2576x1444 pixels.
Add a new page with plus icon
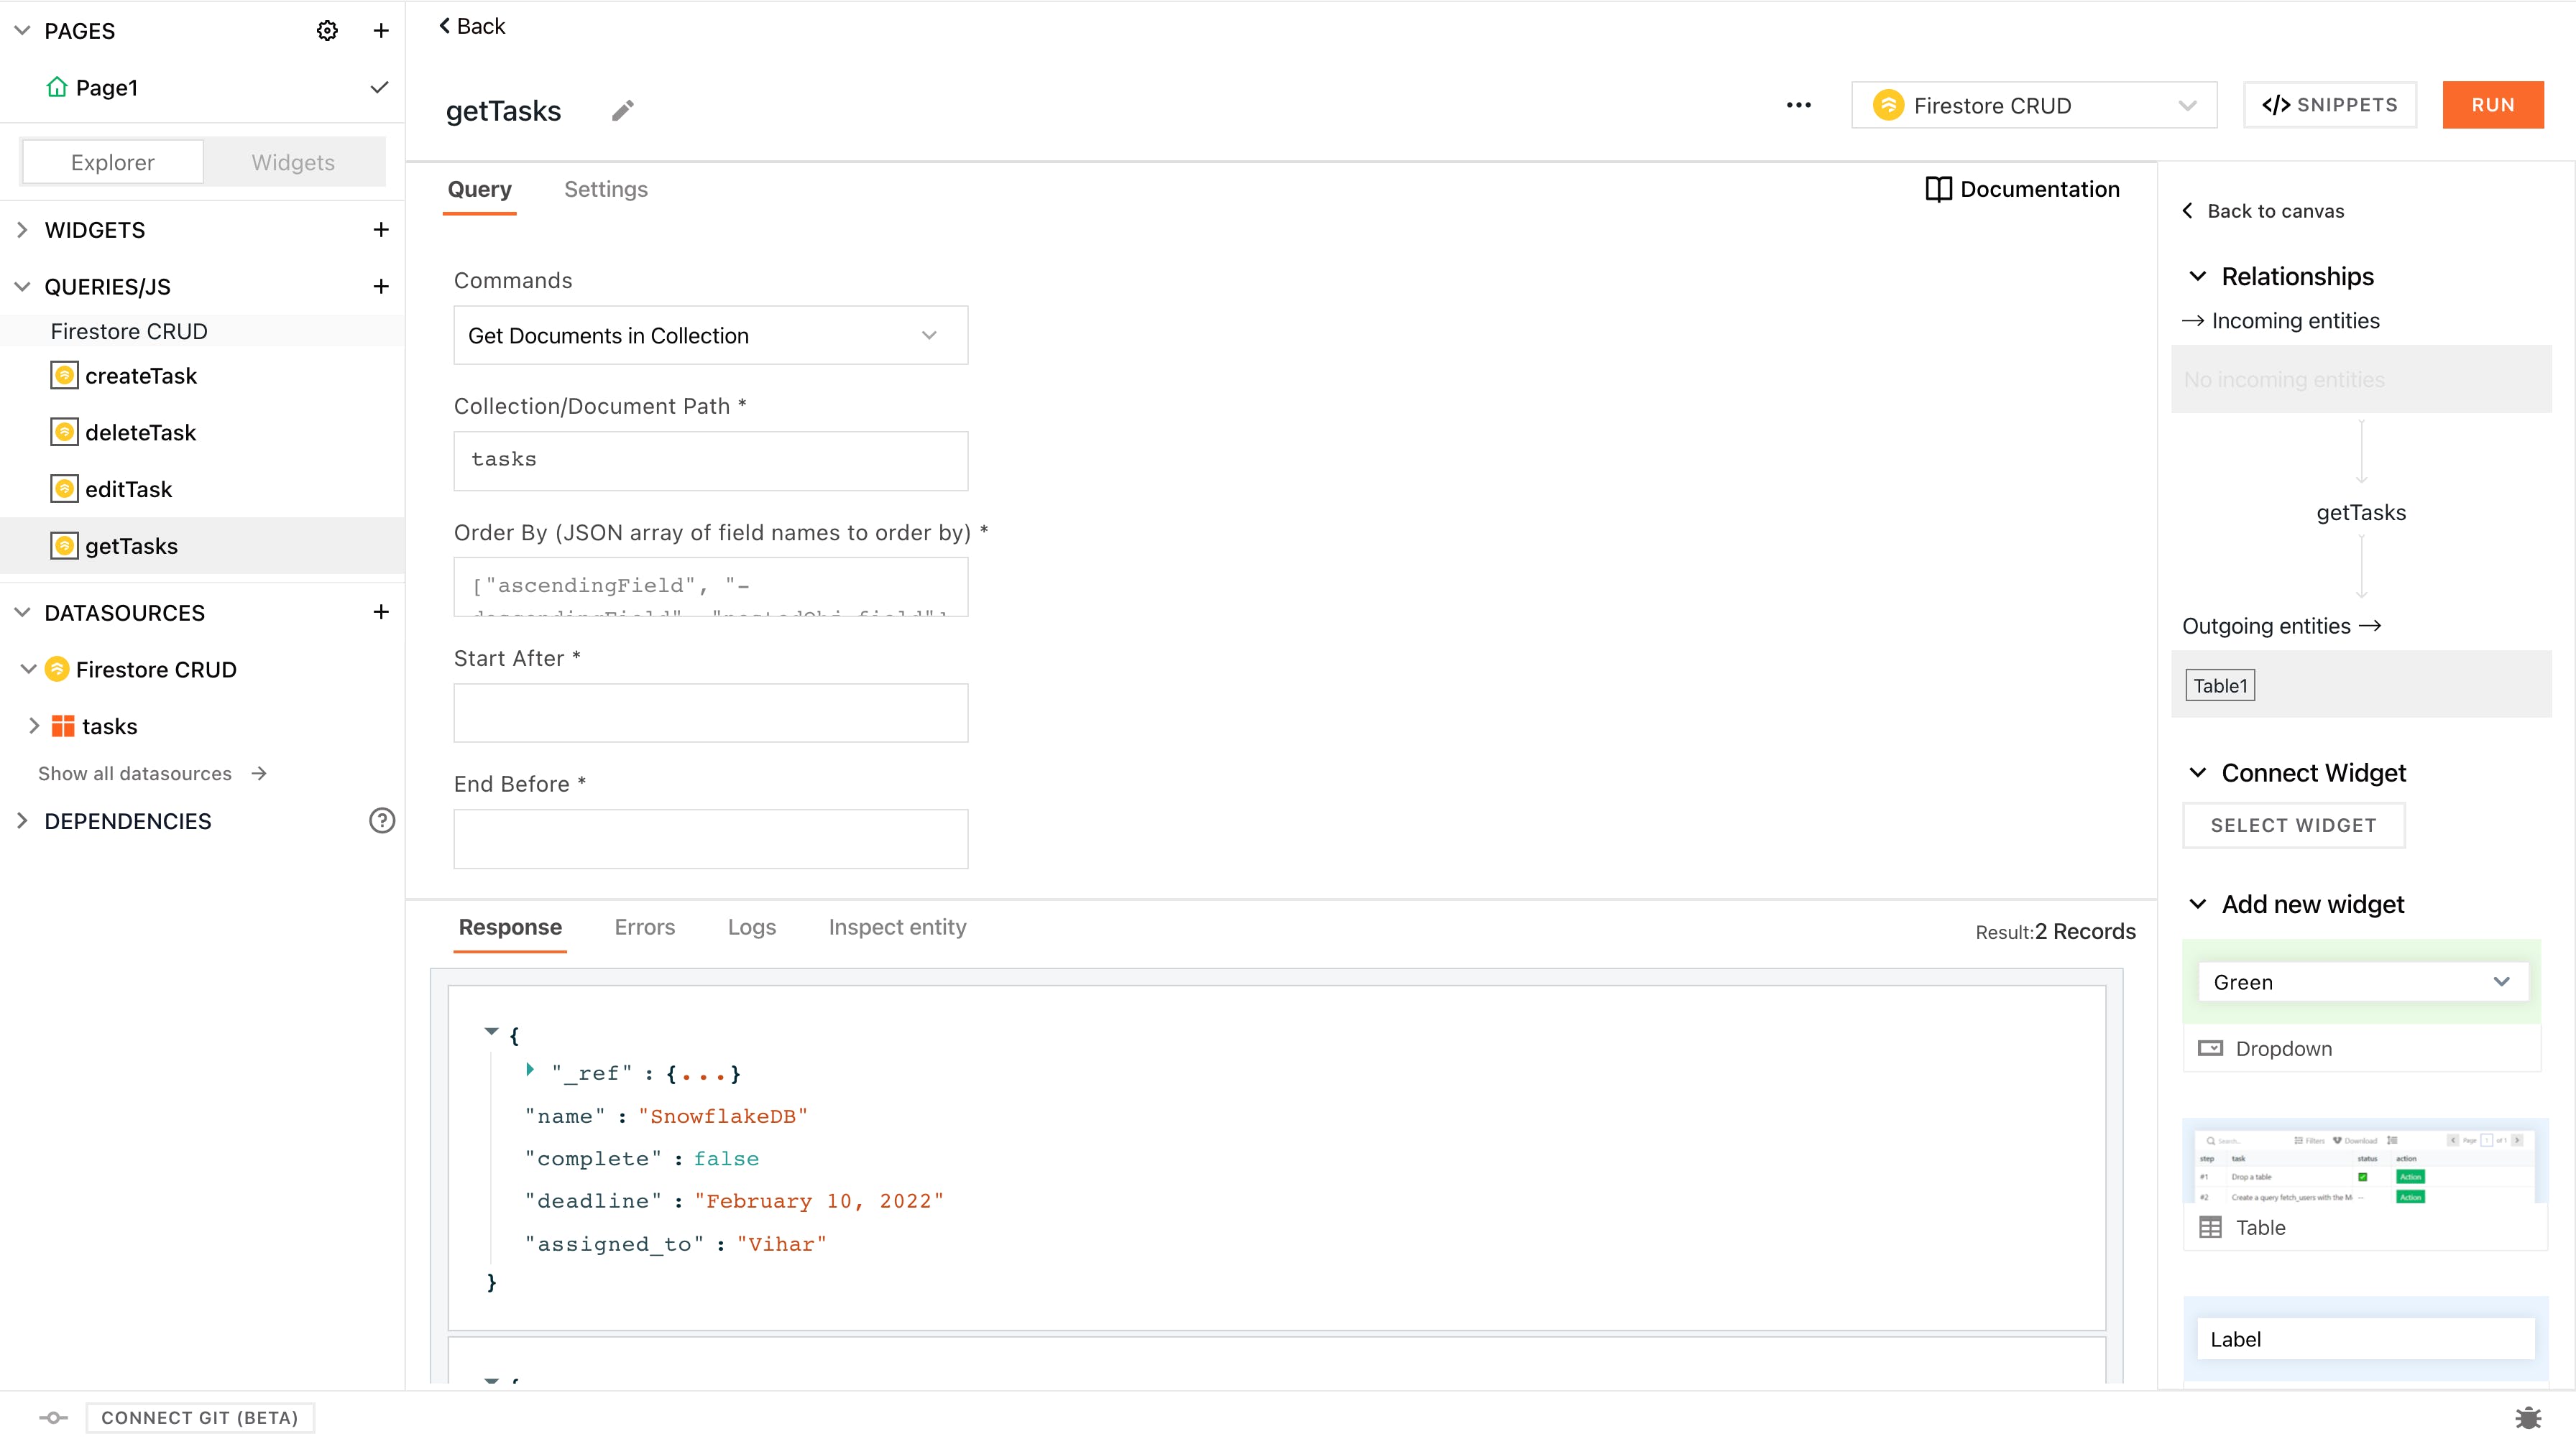pyautogui.click(x=380, y=31)
